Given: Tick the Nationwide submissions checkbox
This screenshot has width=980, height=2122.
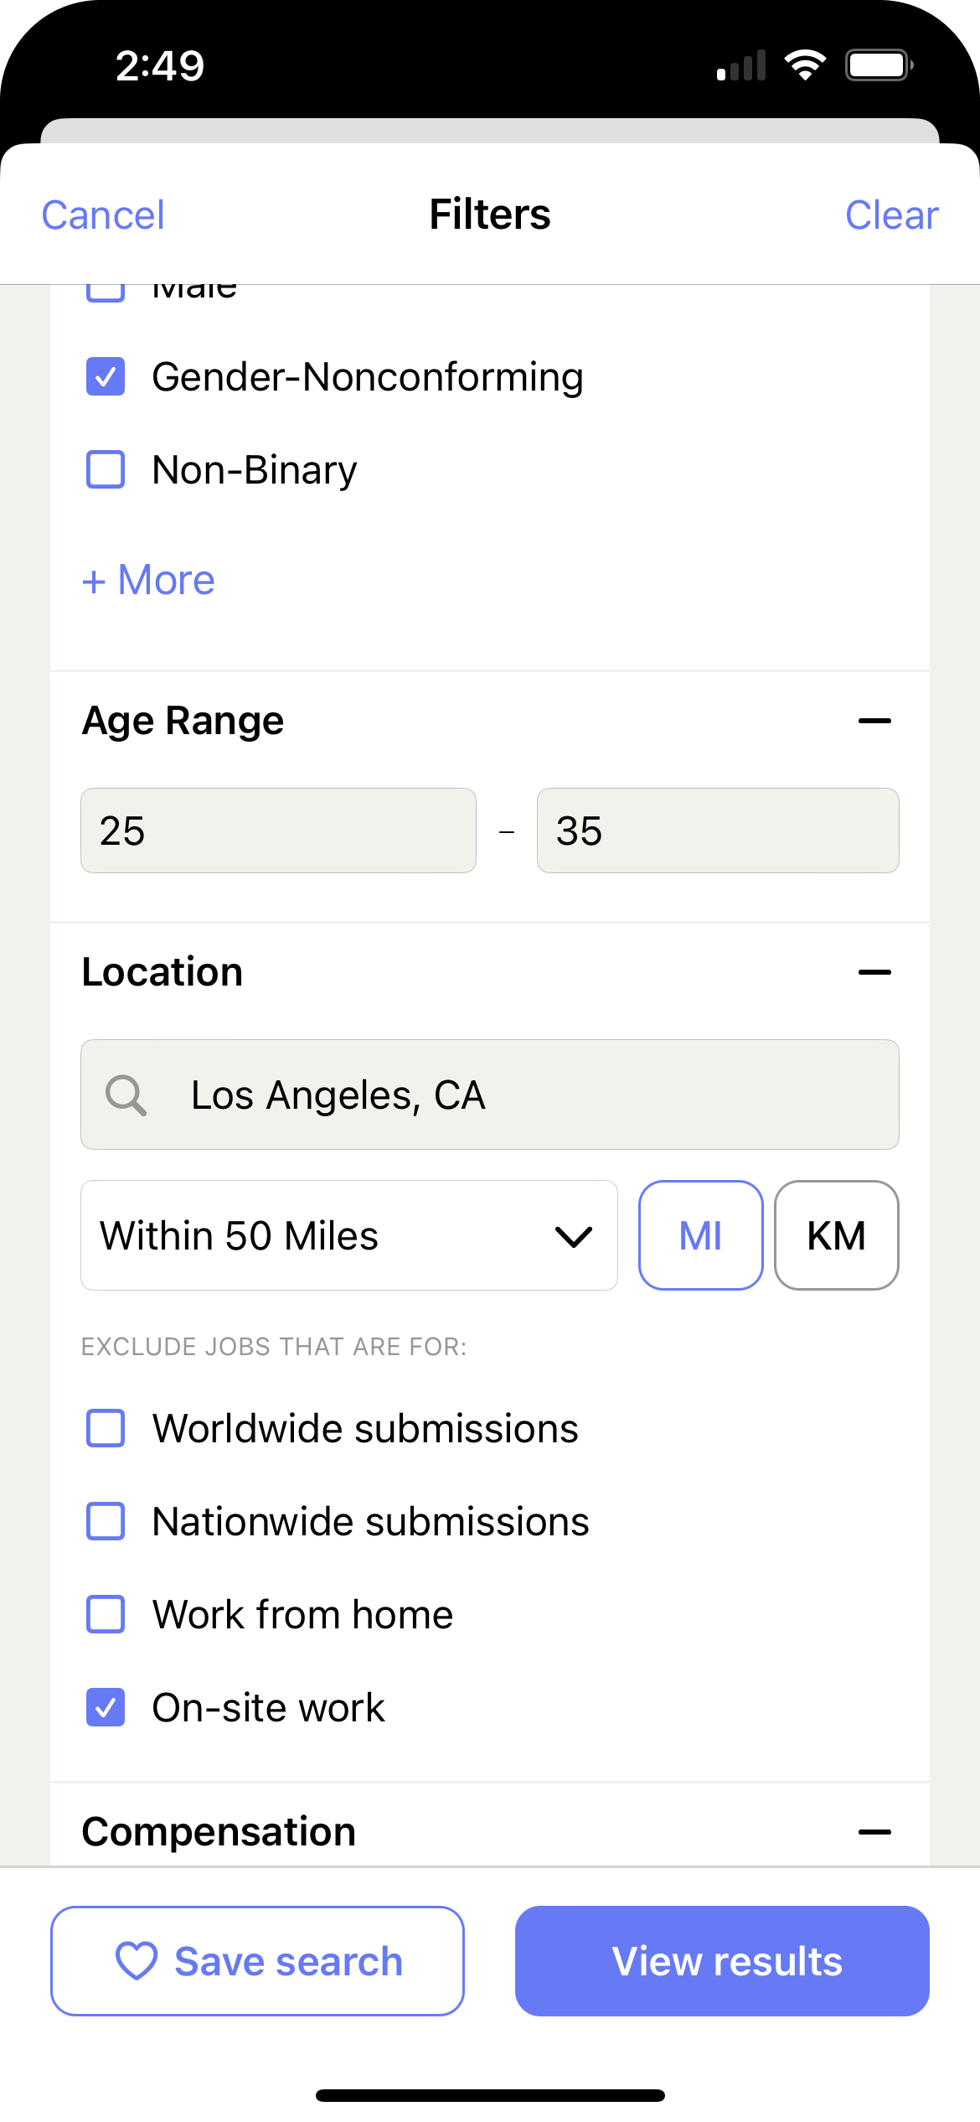Looking at the screenshot, I should click(106, 1521).
